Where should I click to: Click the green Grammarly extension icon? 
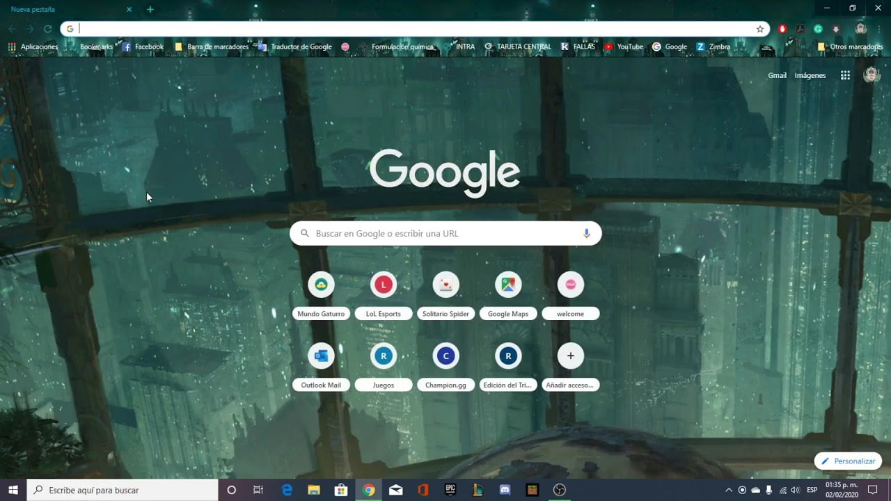tap(818, 29)
